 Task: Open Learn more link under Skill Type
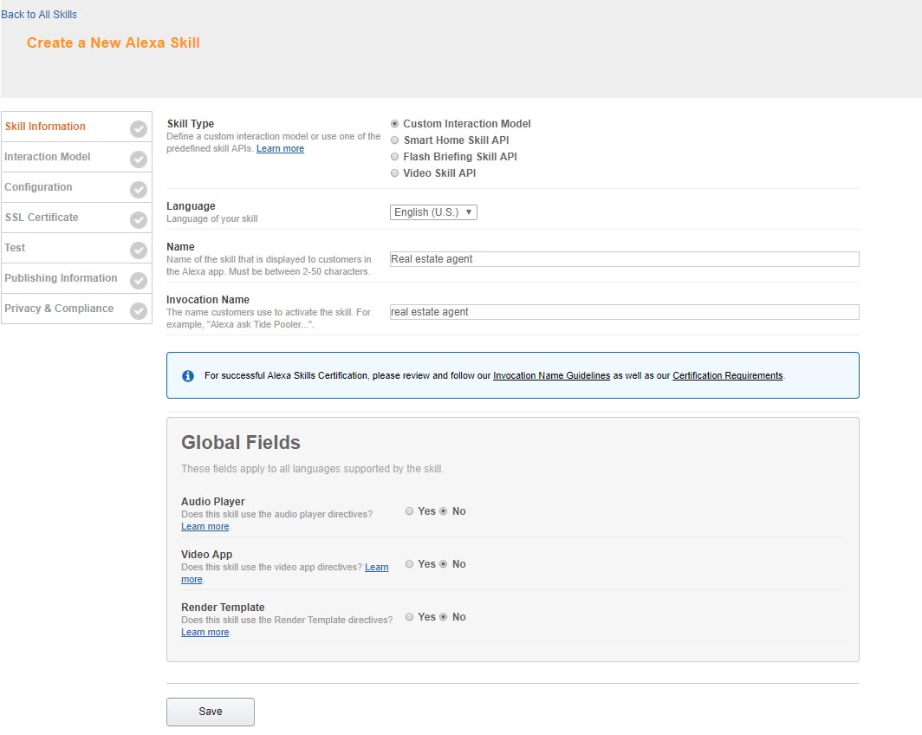click(280, 149)
